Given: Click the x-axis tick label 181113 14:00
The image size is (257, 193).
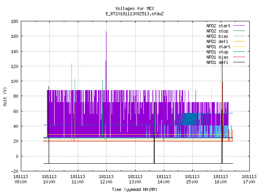Looking at the screenshot, I should [x=163, y=179].
